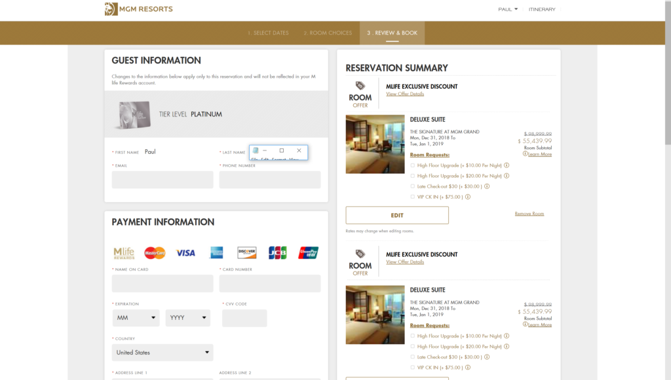671x380 pixels.
Task: Click the Name on Card field
Action: pos(163,283)
